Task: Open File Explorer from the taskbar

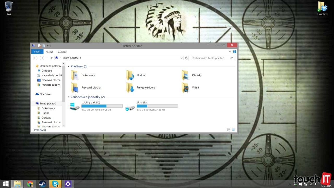Action: [17, 184]
